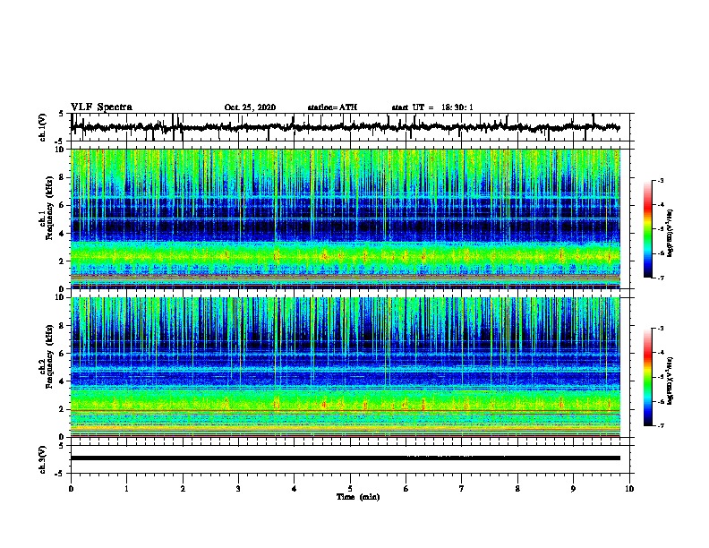
Task: Click the date 'Oct. 25, 2020'
Action: (x=250, y=107)
